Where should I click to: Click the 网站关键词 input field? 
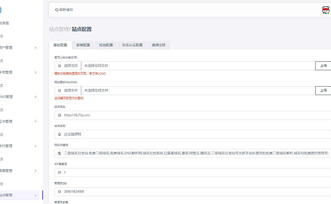(193, 153)
